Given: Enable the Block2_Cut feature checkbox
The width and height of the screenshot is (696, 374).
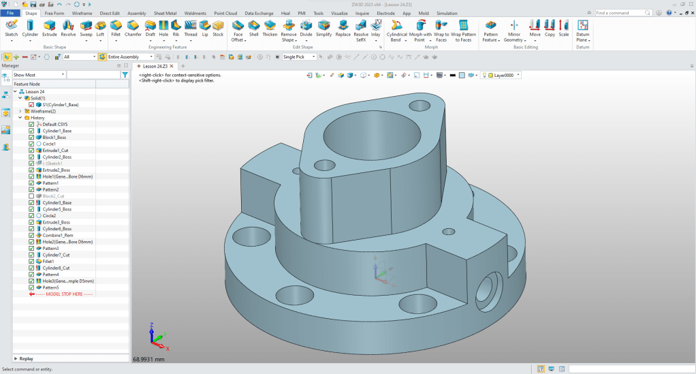Looking at the screenshot, I should tap(31, 196).
